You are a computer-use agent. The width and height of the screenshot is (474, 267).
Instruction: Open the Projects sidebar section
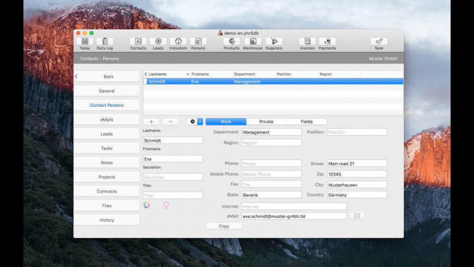pyautogui.click(x=107, y=177)
